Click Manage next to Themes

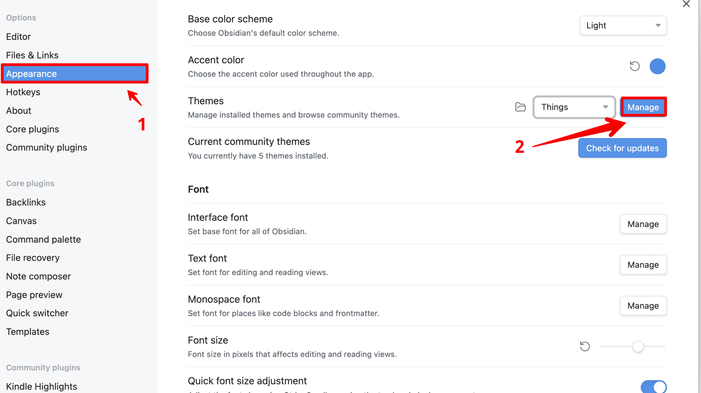(x=643, y=107)
